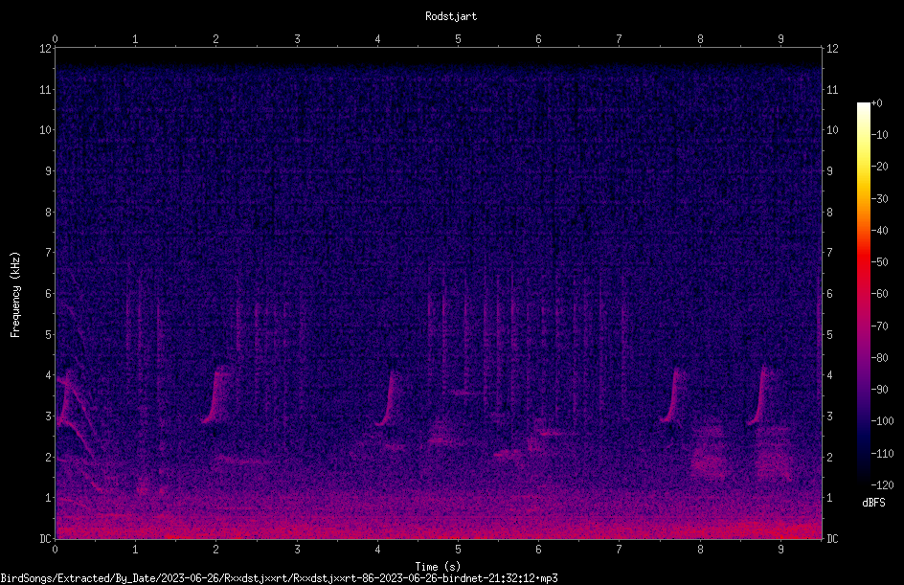
Task: Click the DC tick on the left frequency axis
Action: [45, 539]
